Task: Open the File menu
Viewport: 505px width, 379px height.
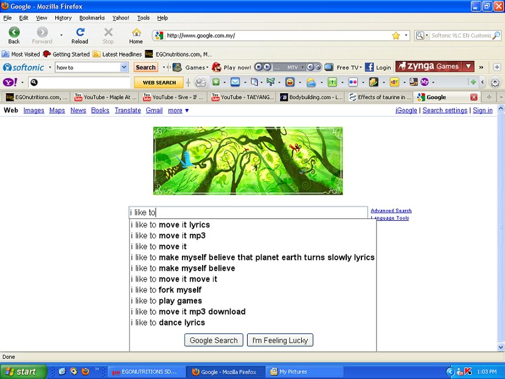Action: coord(7,18)
